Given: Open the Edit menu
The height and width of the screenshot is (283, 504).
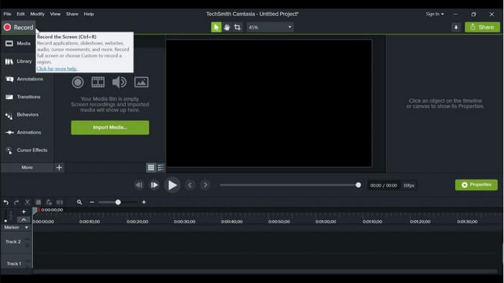Looking at the screenshot, I should point(21,14).
